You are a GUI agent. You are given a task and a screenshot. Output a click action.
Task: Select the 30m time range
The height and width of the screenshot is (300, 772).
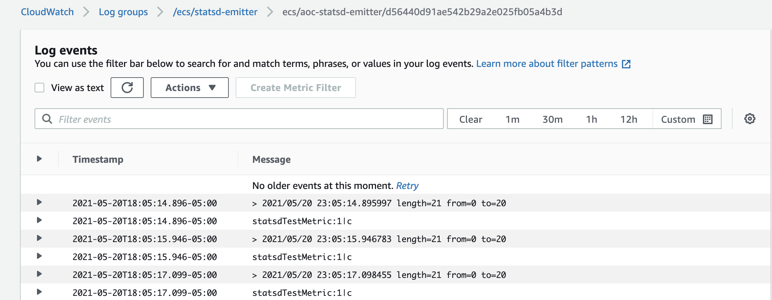coord(552,119)
